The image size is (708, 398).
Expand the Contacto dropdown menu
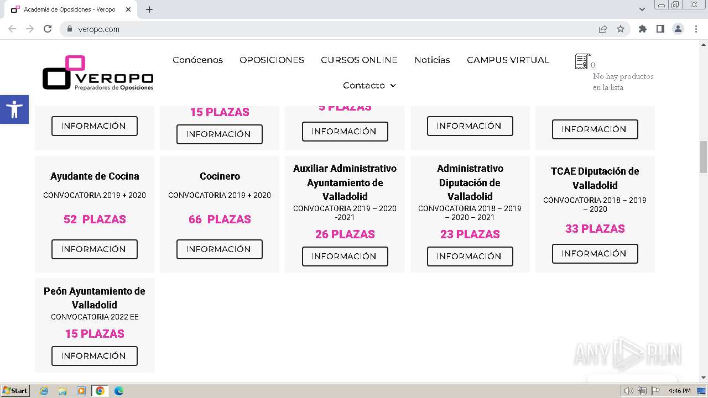click(369, 85)
